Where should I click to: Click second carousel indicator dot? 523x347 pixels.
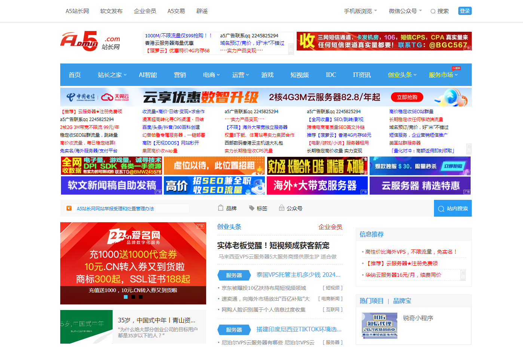[133, 297]
